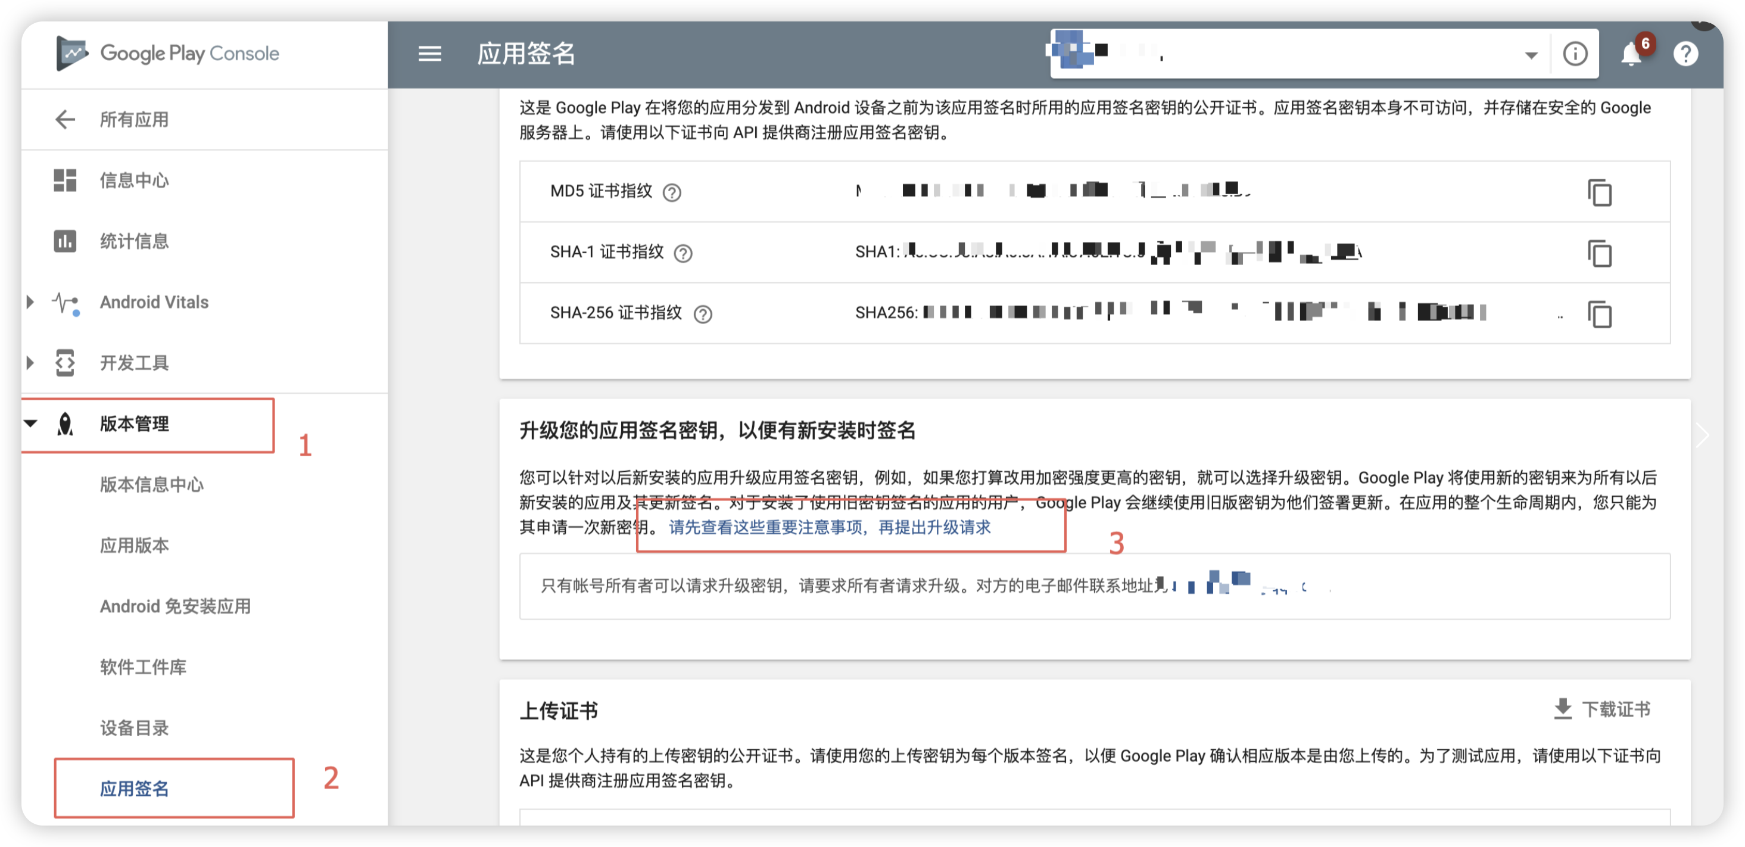Screen dimensions: 1745x847
Task: Click the hamburger menu icon in header
Action: point(429,54)
